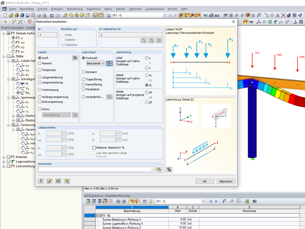Click the pick member set icon under An Stabsätzen

coord(144,41)
